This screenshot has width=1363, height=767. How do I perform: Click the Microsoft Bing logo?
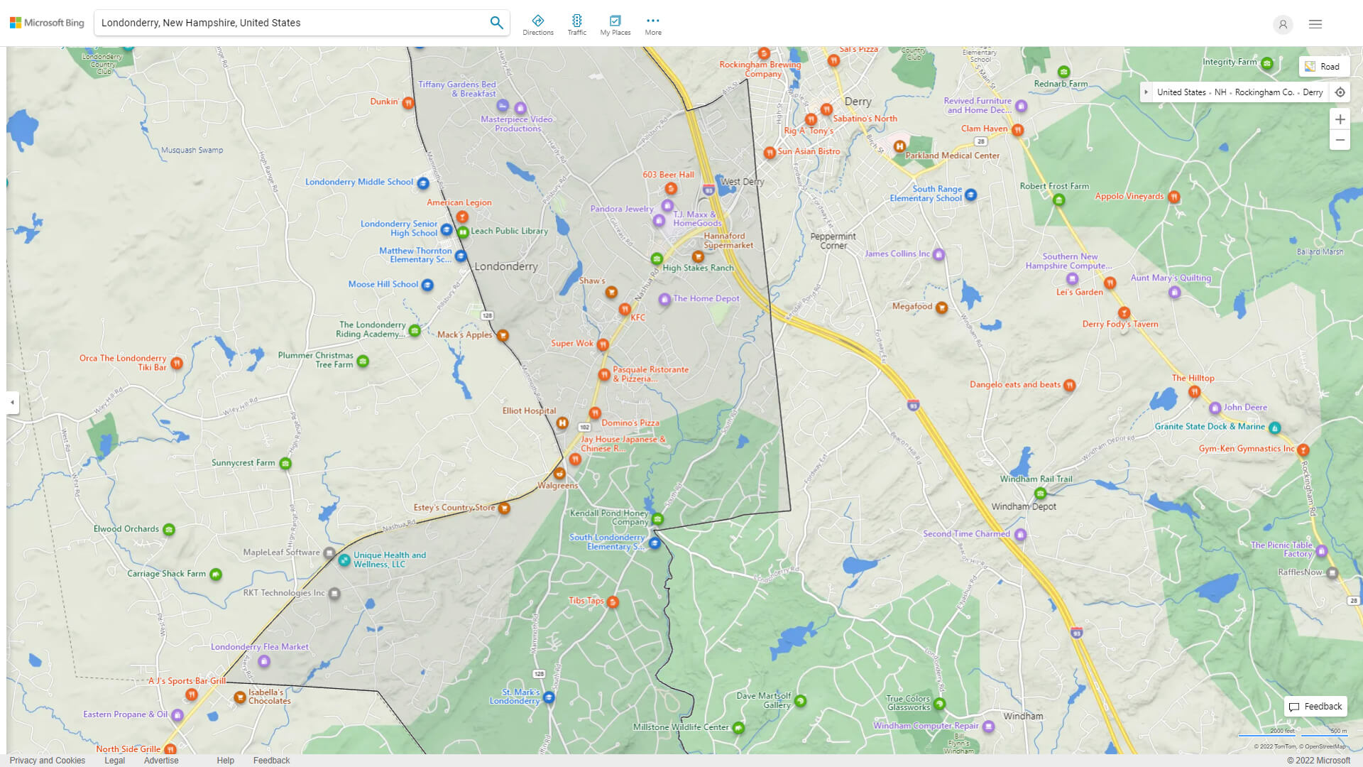coord(47,23)
